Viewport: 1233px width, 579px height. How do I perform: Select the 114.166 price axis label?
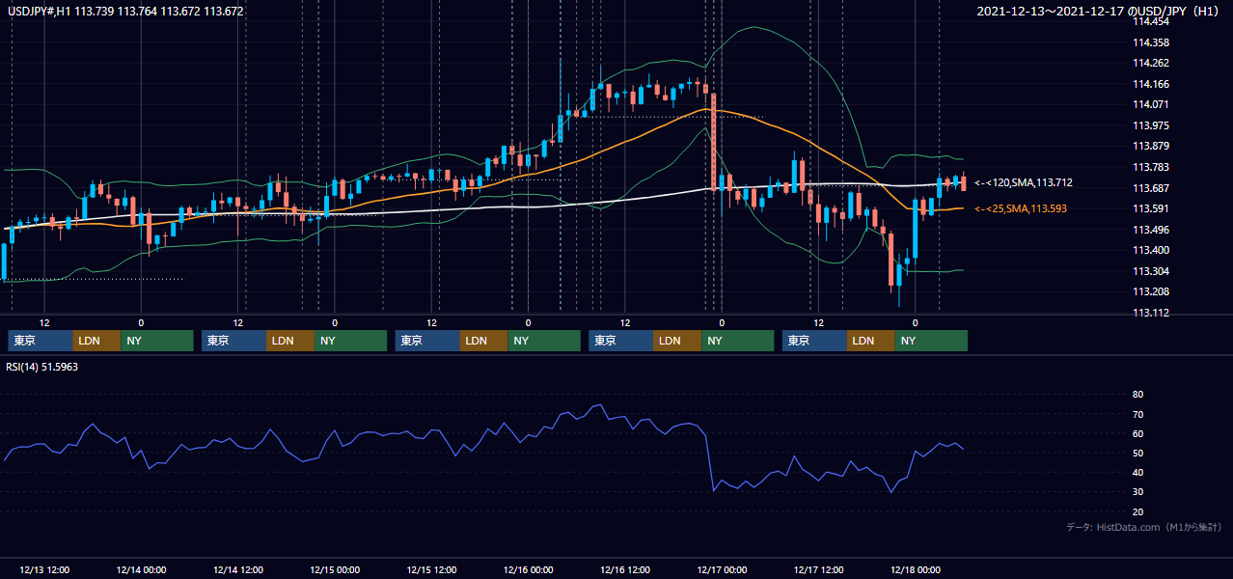point(1150,84)
